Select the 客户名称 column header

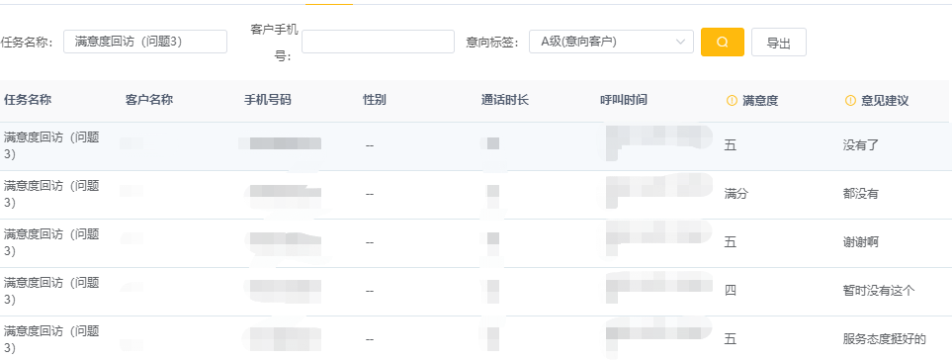[x=149, y=100]
